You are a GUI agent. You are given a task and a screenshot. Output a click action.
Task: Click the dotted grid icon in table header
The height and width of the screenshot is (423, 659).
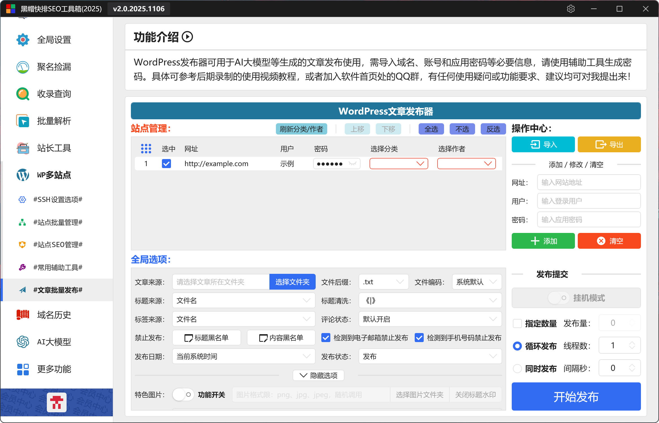tap(146, 149)
